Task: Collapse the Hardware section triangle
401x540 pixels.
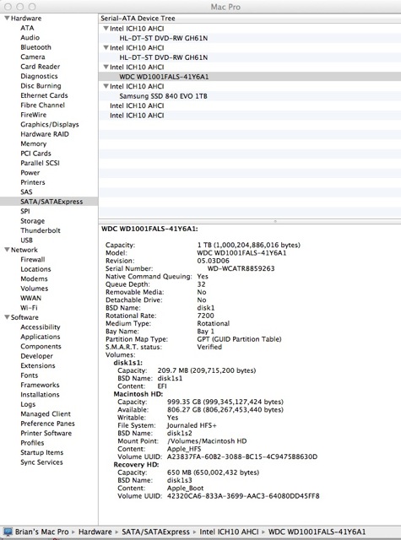Action: 7,18
